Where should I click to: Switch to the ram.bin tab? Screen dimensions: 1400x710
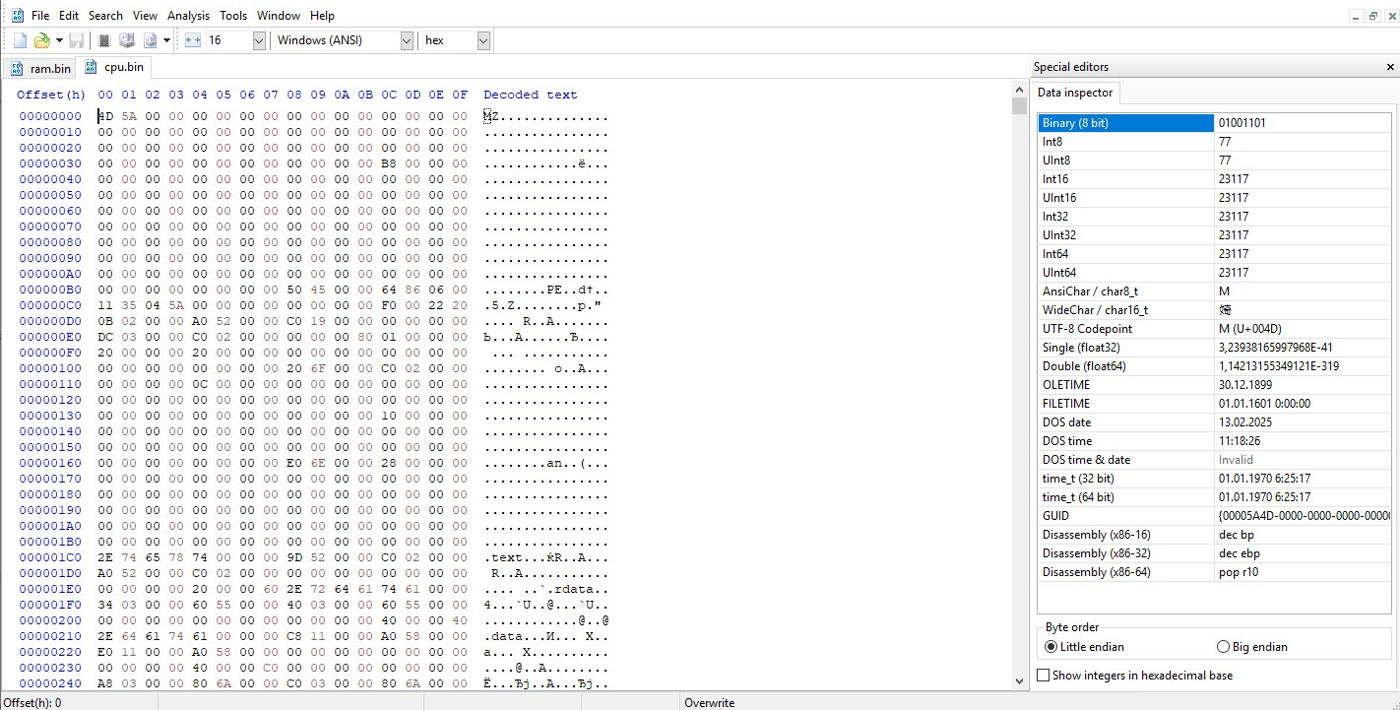pos(40,68)
